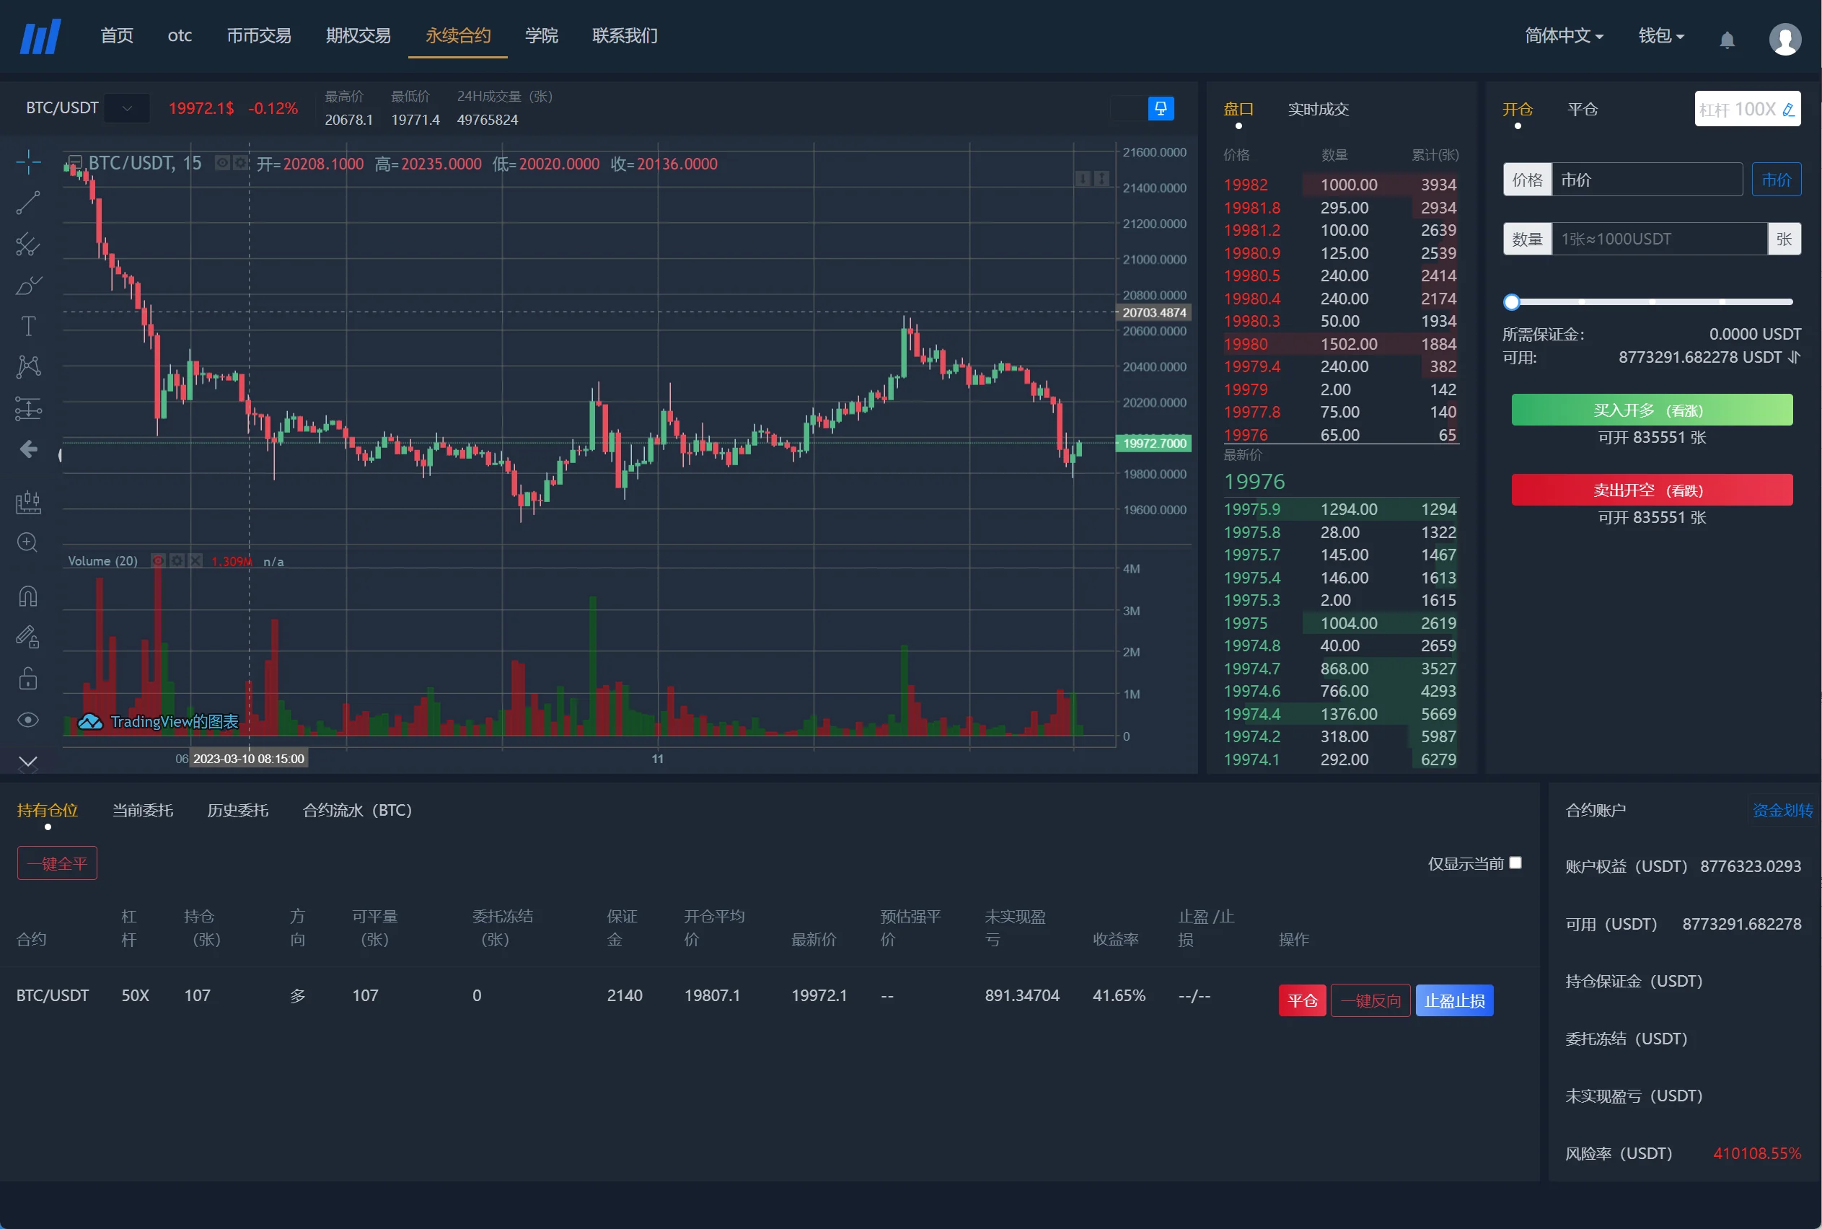Click the position size slider handle

pos(1512,302)
